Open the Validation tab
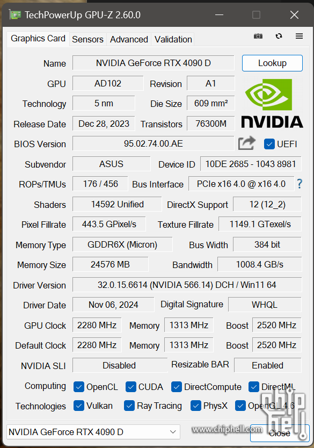Viewport: 314px width, 448px height. click(x=173, y=39)
